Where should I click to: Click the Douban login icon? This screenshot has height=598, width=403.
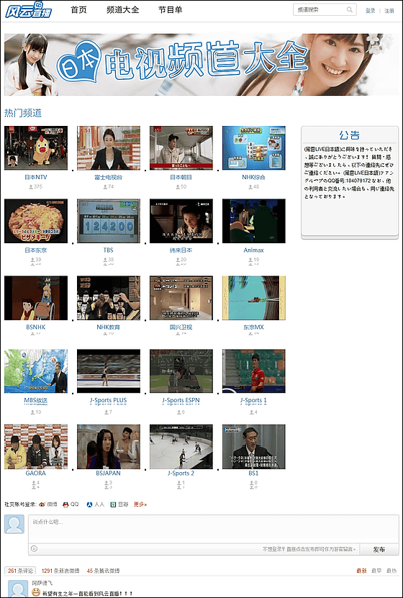[x=113, y=504]
